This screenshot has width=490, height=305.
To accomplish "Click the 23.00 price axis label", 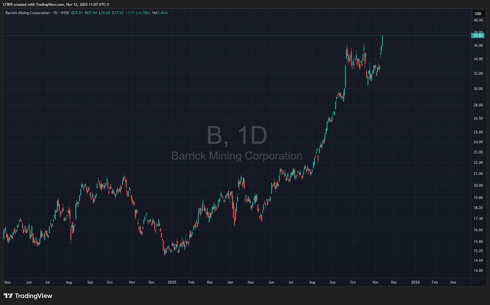I will tap(478, 152).
